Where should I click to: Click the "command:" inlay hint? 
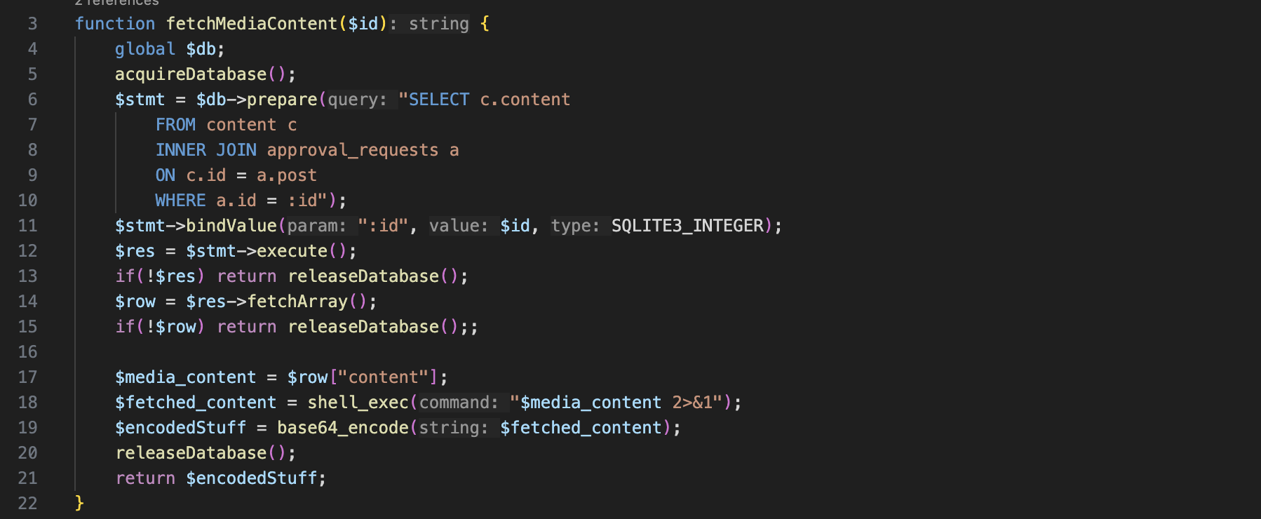[x=459, y=403]
